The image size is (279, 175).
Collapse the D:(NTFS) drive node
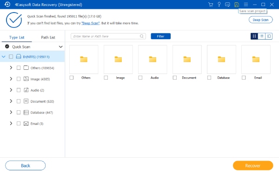click(x=4, y=57)
